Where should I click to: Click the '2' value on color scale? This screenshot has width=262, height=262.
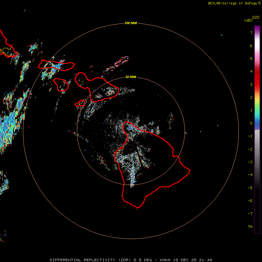click(251, 98)
